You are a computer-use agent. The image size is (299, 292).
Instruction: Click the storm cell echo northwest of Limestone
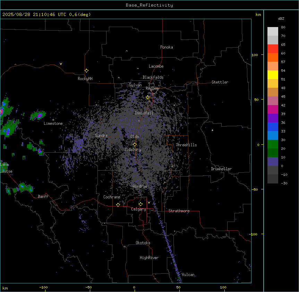coord(38,115)
